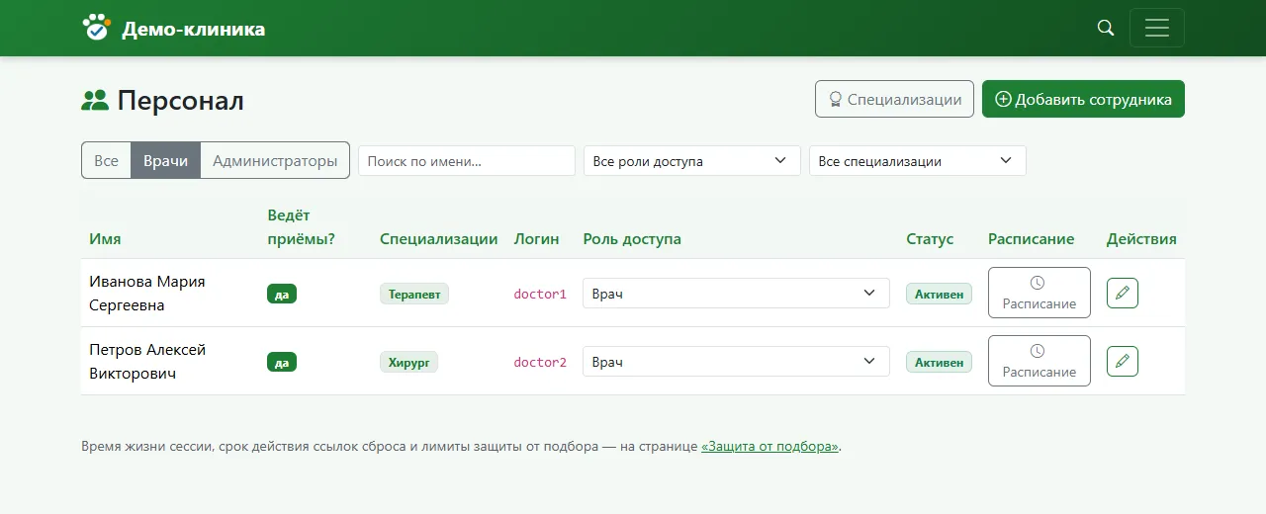Expand the Все роли доступа dropdown
The image size is (1266, 514).
pyautogui.click(x=692, y=161)
